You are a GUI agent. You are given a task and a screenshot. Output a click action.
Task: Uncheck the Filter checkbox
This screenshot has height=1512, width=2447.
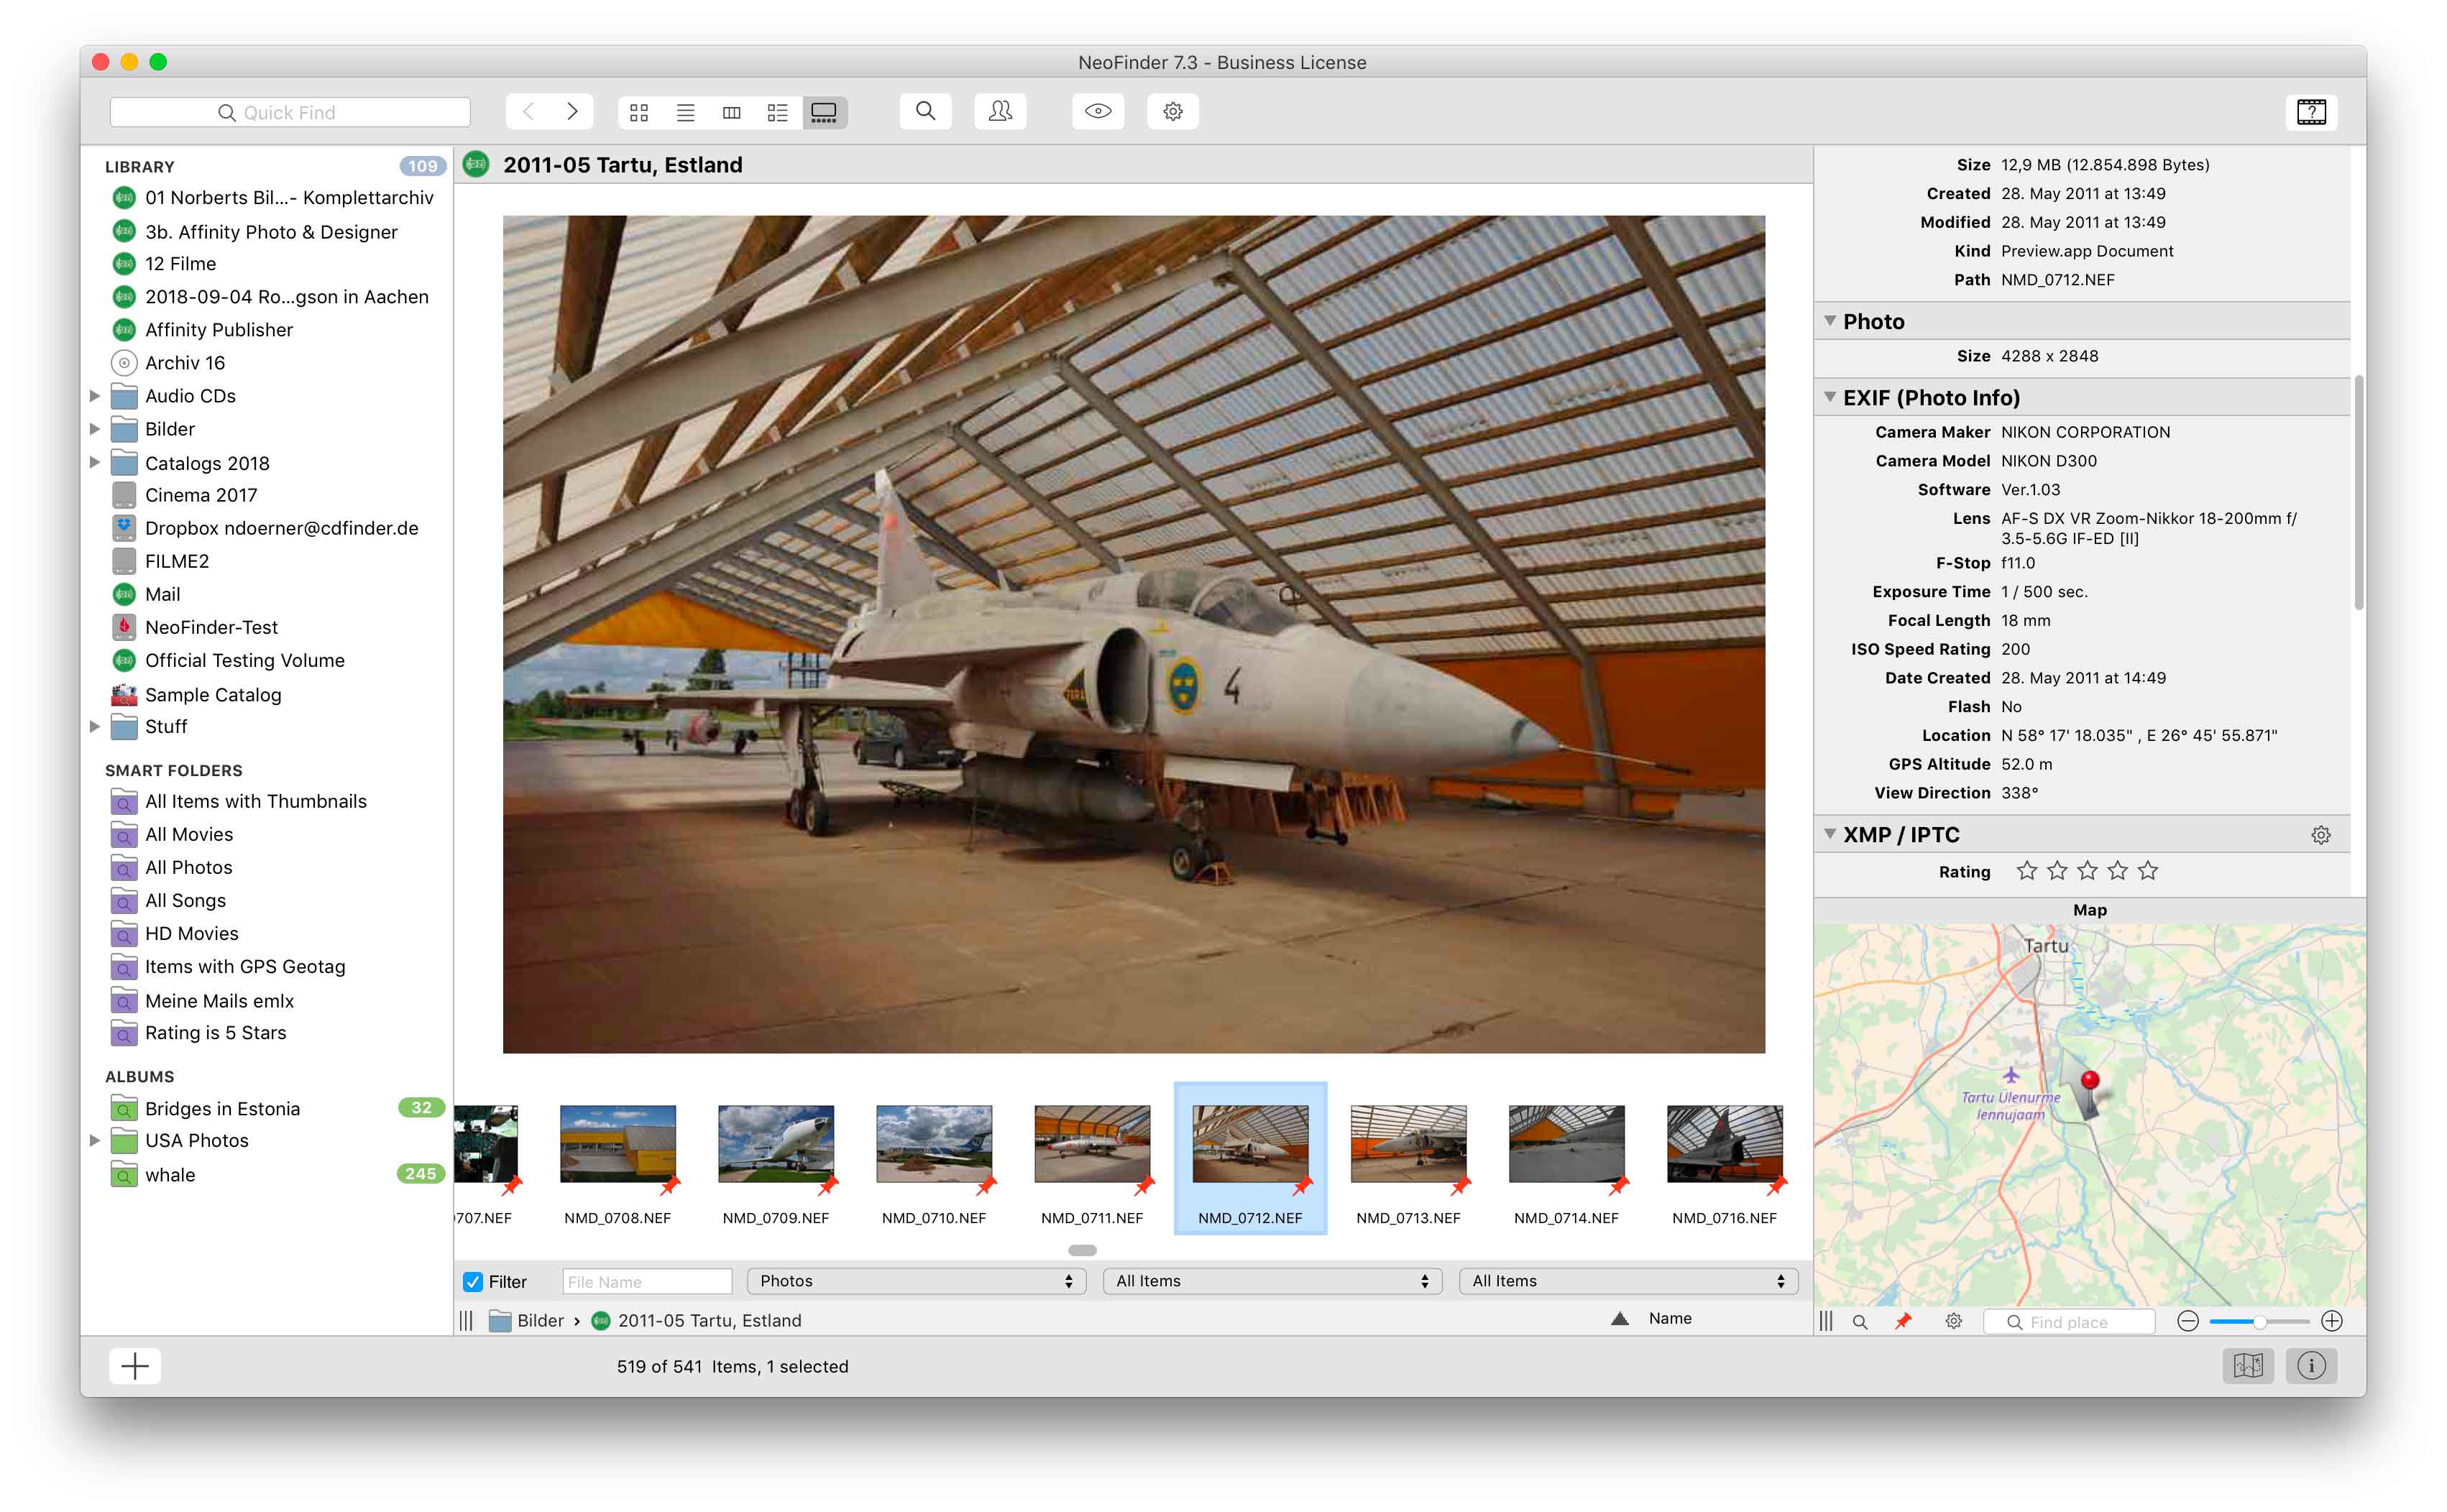[x=473, y=1281]
